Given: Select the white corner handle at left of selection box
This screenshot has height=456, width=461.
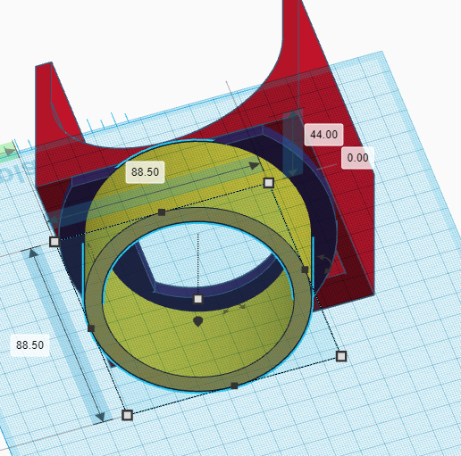Looking at the screenshot, I should point(54,242).
